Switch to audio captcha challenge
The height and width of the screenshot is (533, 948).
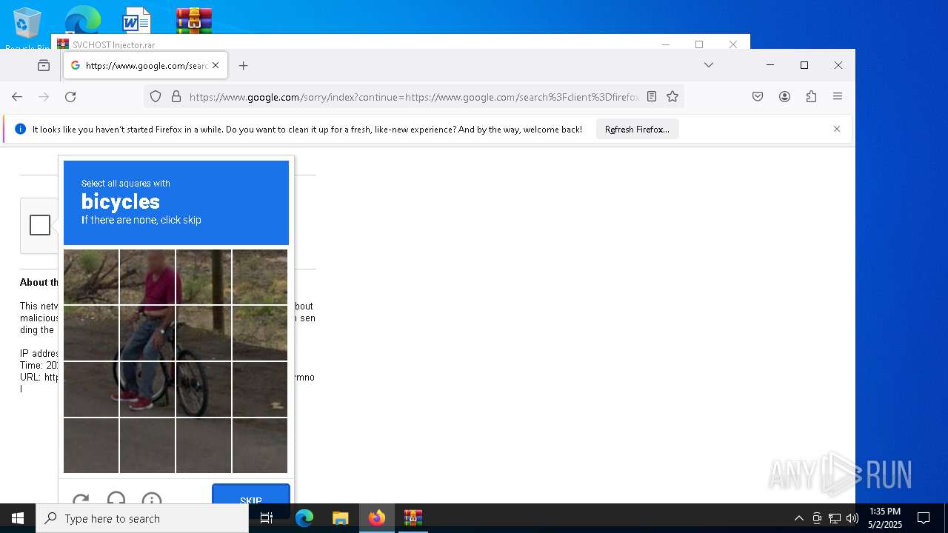pyautogui.click(x=116, y=500)
